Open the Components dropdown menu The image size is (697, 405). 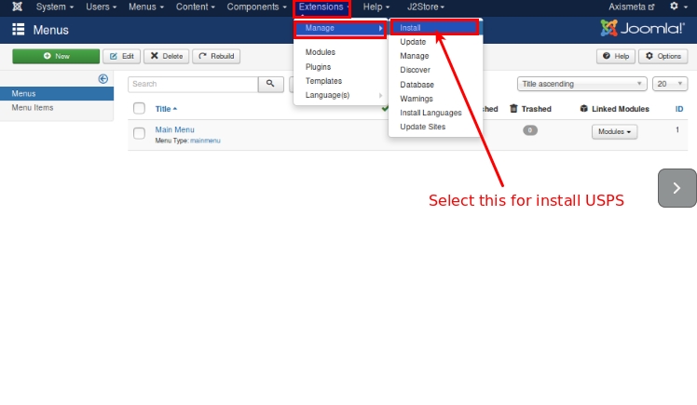tap(256, 7)
